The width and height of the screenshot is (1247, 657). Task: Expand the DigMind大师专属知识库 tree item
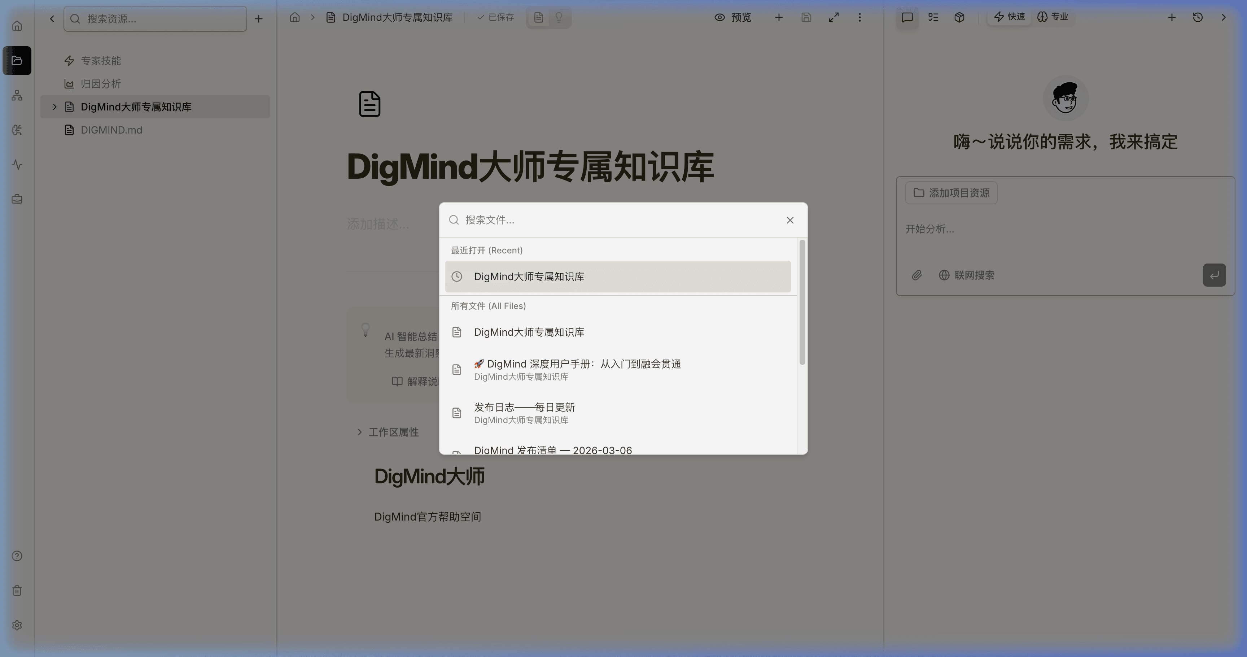tap(54, 106)
